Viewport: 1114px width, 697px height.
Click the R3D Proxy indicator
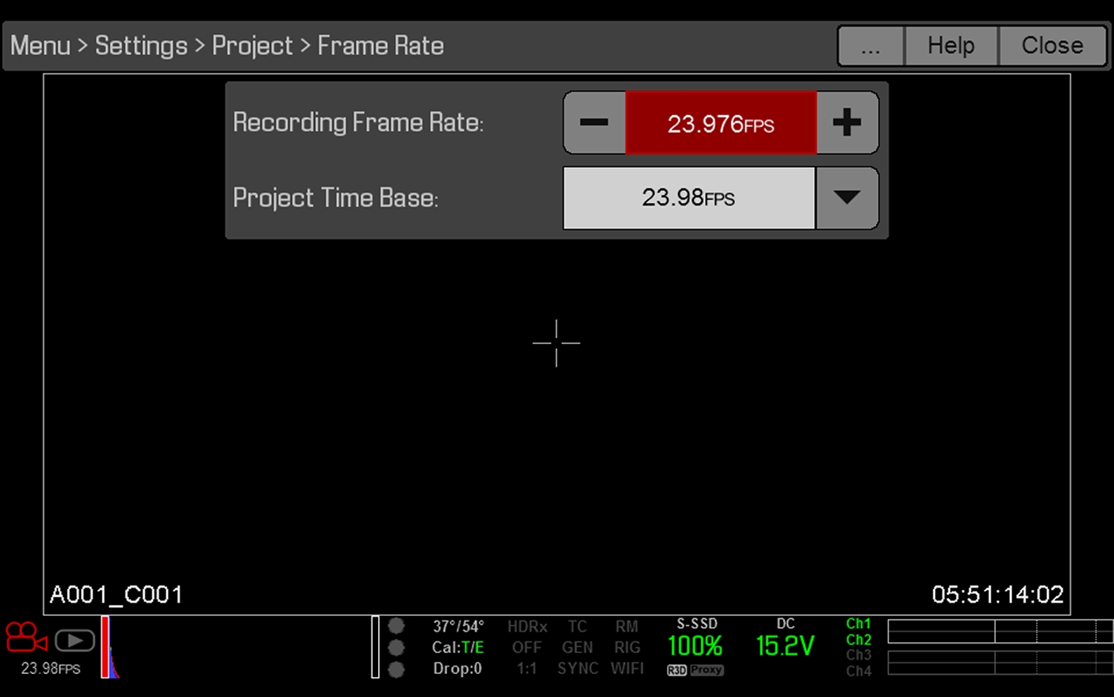point(694,670)
